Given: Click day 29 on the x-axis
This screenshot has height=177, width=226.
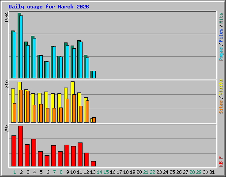Looking at the screenshot, I should (x=199, y=172).
